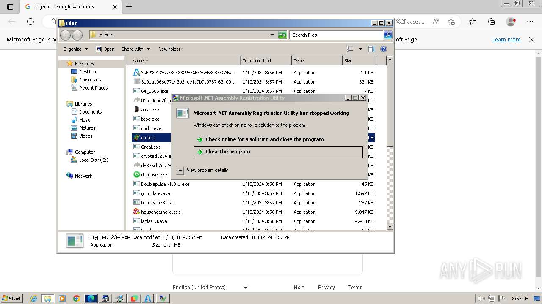This screenshot has width=542, height=304.
Task: Open Help link on Google page
Action: tap(299, 288)
